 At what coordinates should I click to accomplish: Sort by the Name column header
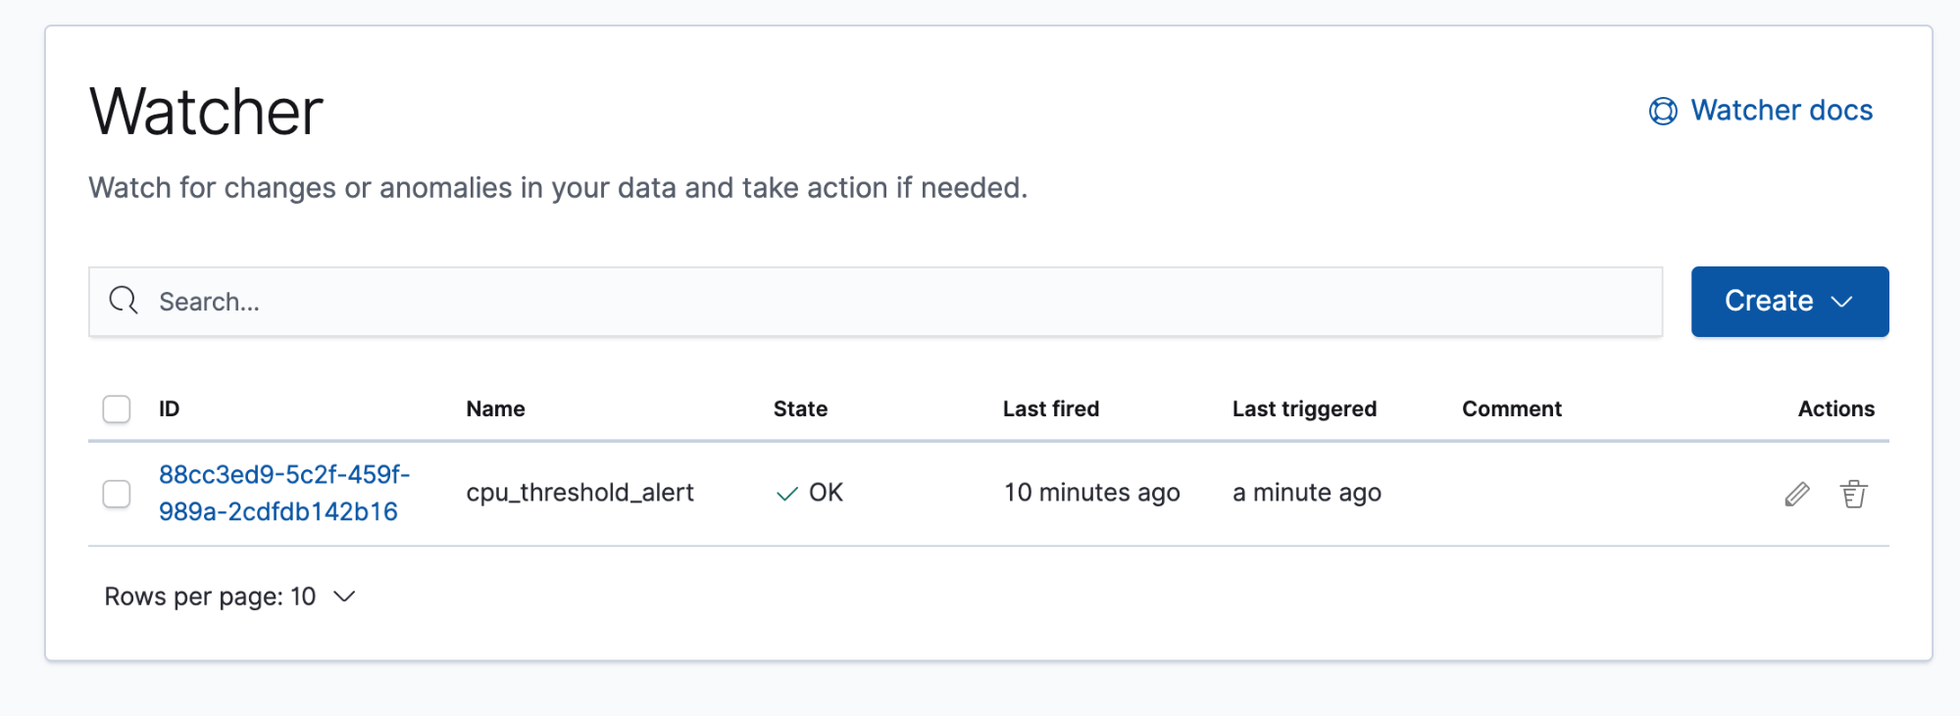click(x=495, y=408)
